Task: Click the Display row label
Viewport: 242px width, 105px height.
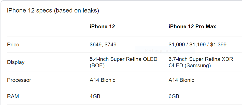Action: (16, 62)
